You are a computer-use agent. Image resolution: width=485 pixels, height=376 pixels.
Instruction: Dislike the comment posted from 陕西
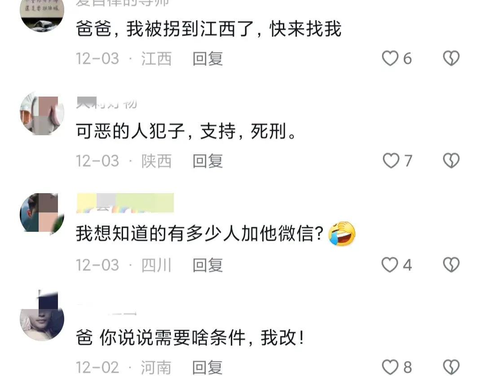coord(451,161)
